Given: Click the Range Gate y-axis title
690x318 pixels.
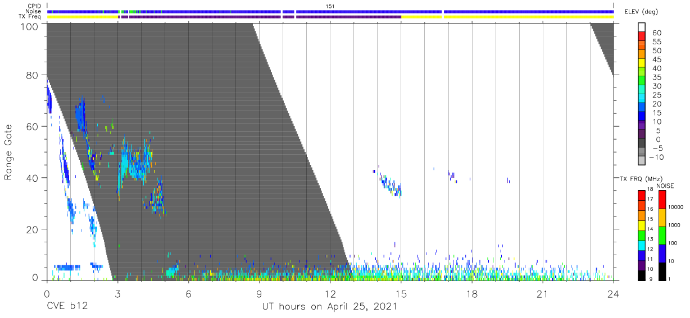Looking at the screenshot, I should 8,151.
